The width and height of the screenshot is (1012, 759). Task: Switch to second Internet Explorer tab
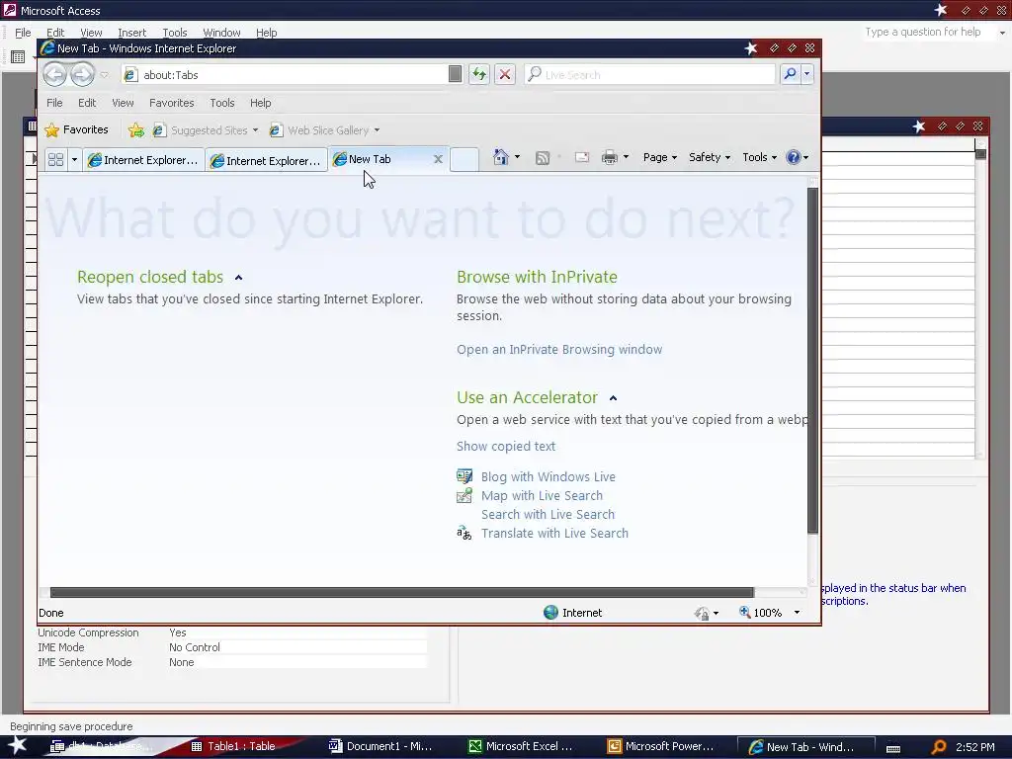click(x=266, y=160)
